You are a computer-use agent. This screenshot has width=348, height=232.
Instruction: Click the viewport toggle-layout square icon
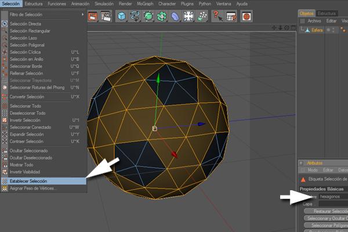click(x=293, y=28)
